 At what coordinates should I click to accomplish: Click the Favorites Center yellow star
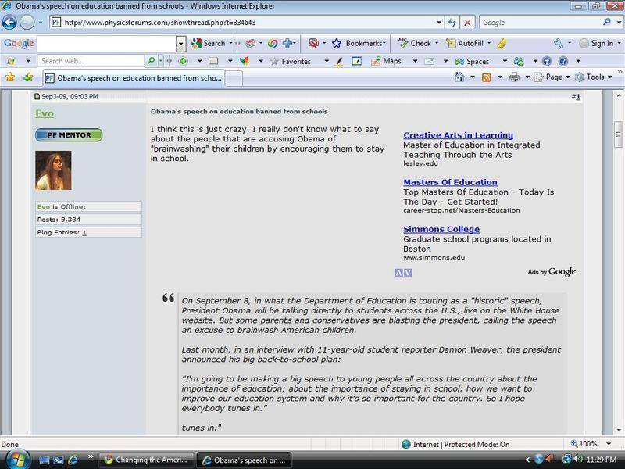[10, 77]
